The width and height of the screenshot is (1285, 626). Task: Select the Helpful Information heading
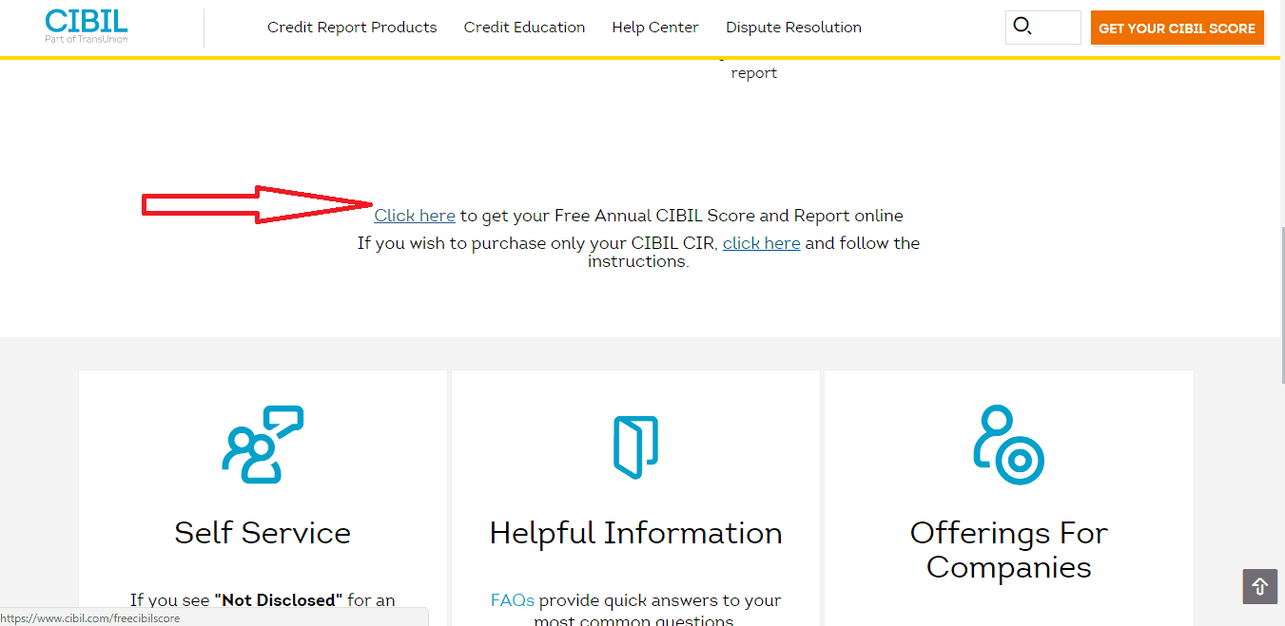[x=635, y=533]
